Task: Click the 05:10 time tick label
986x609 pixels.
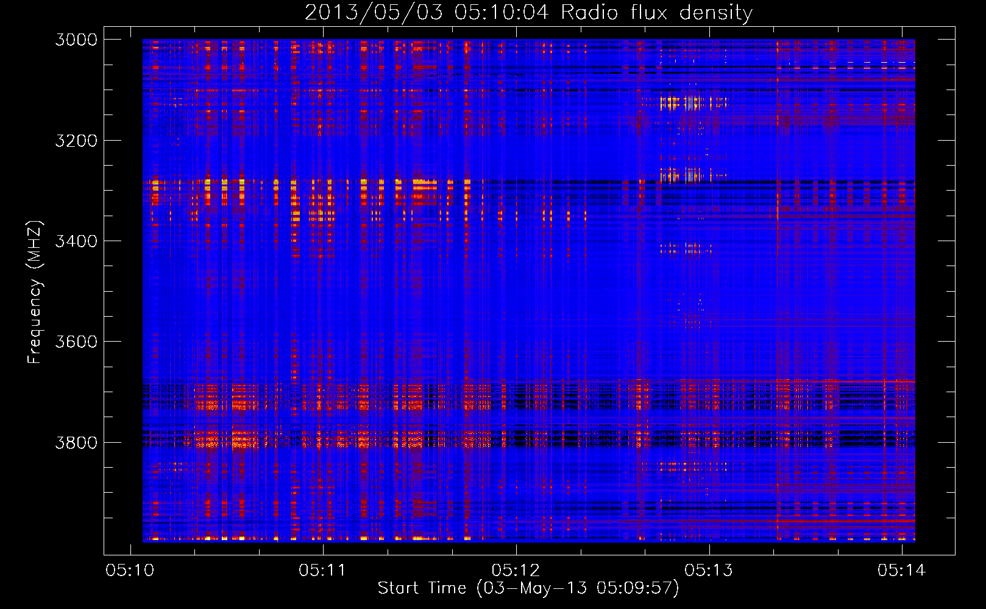Action: click(x=130, y=570)
